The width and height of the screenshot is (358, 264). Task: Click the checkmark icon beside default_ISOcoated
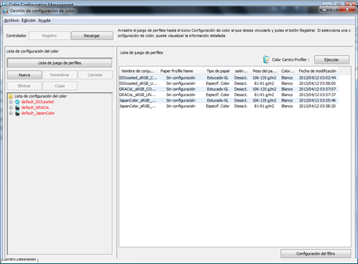(x=17, y=102)
